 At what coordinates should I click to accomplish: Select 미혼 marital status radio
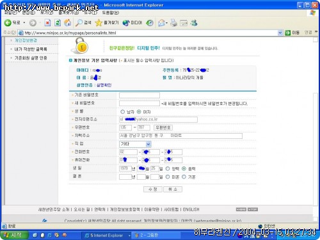pos(168,177)
